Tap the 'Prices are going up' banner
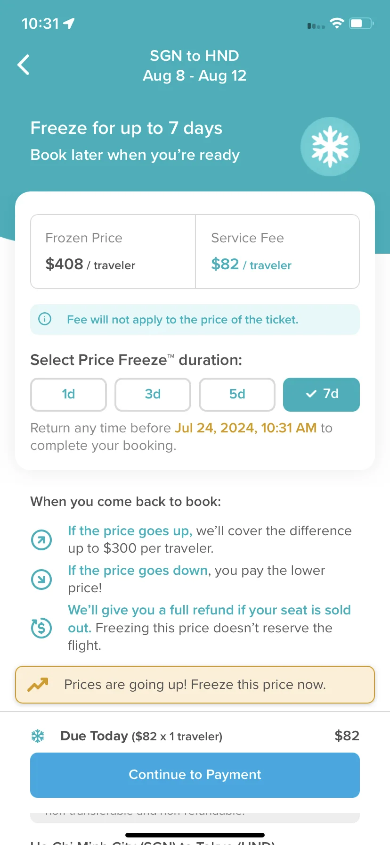This screenshot has width=390, height=845. [x=195, y=685]
